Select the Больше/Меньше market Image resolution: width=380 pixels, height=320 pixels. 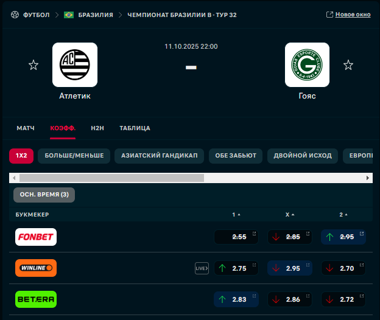coord(74,156)
